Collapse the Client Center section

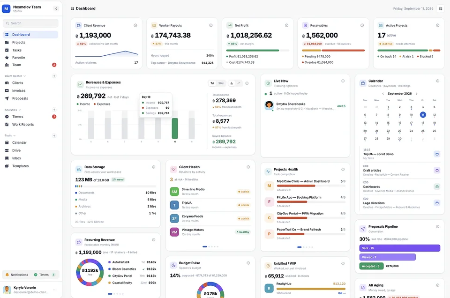pyautogui.click(x=15, y=76)
